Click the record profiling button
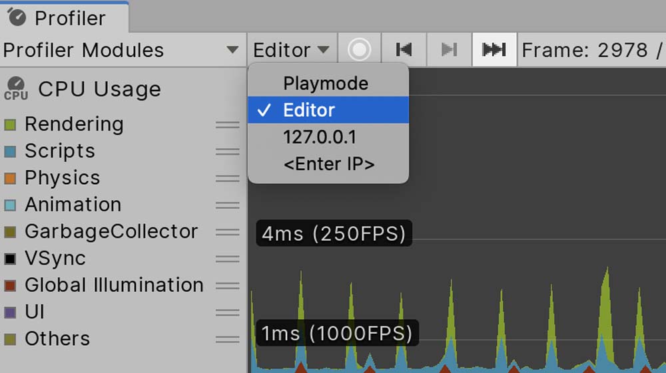666x373 pixels. click(x=360, y=50)
